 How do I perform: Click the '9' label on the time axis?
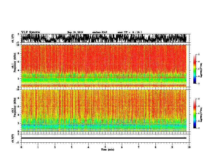pyautogui.click(x=172, y=147)
